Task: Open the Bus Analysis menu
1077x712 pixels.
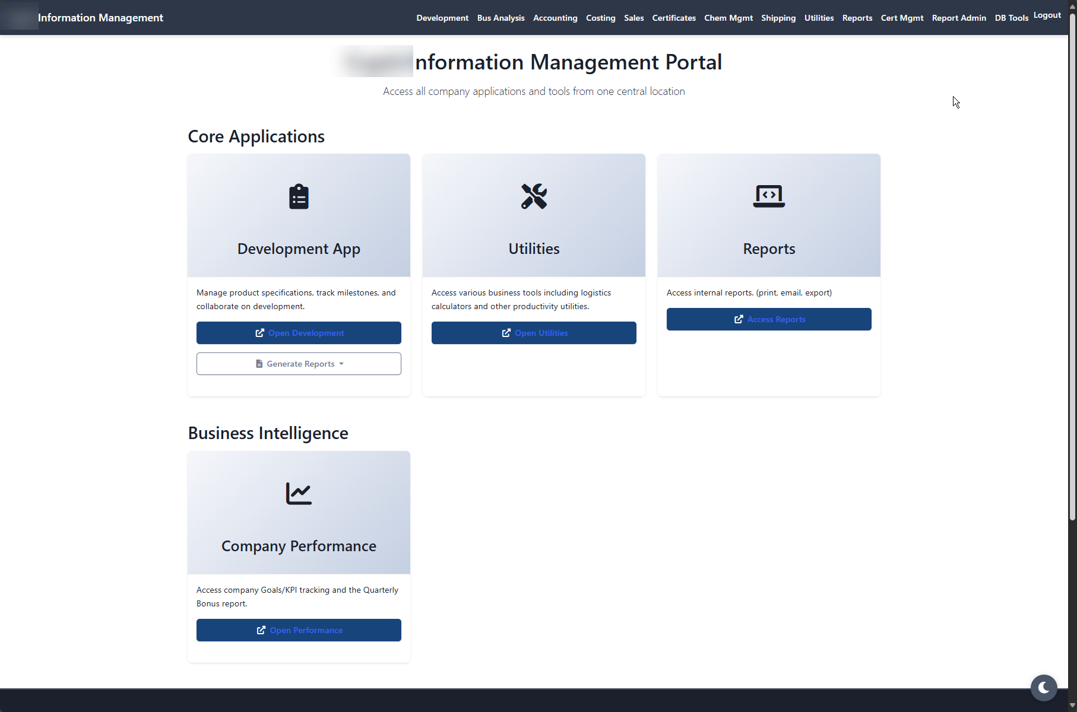Action: [501, 18]
